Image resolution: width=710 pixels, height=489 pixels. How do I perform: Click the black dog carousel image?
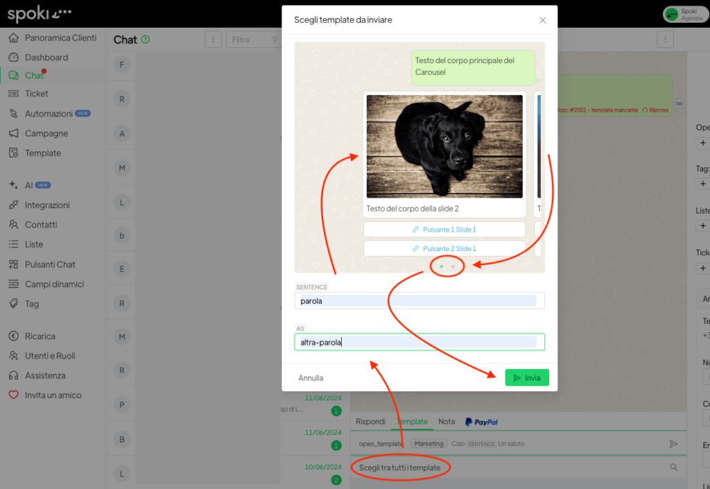pyautogui.click(x=444, y=146)
